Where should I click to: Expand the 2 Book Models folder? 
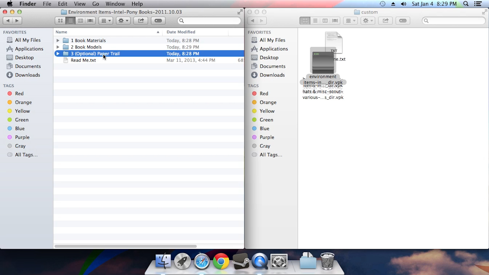(x=58, y=47)
